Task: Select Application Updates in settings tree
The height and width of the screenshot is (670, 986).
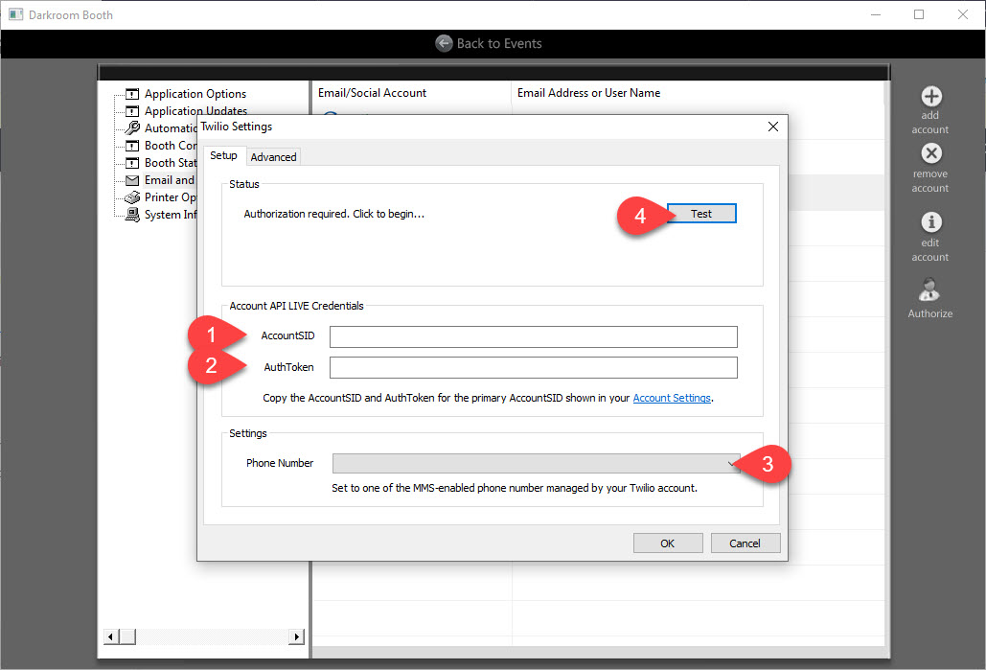Action: click(195, 111)
